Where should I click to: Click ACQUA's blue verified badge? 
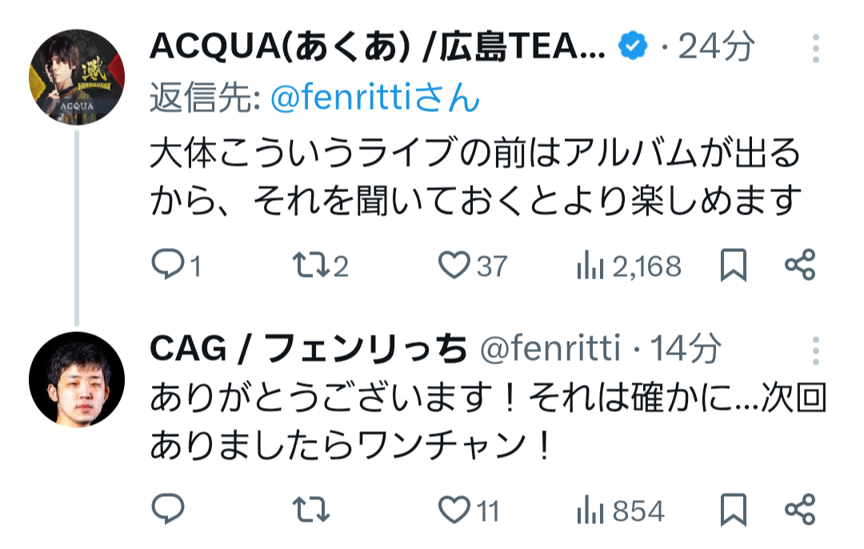633,48
